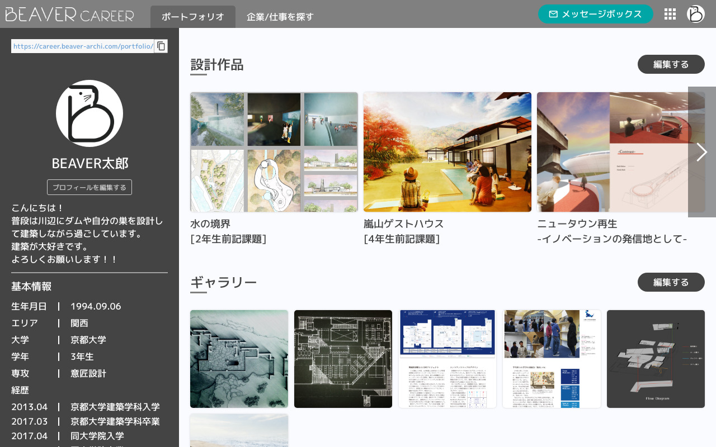Edit the 設計作品 section
The image size is (716, 447).
(x=671, y=64)
